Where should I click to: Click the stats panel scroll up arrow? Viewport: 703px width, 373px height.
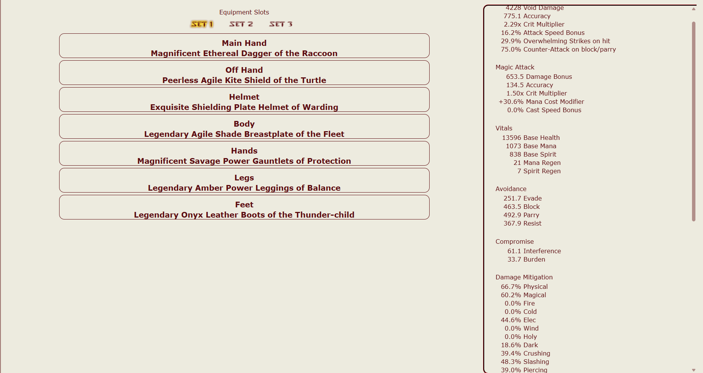[694, 9]
